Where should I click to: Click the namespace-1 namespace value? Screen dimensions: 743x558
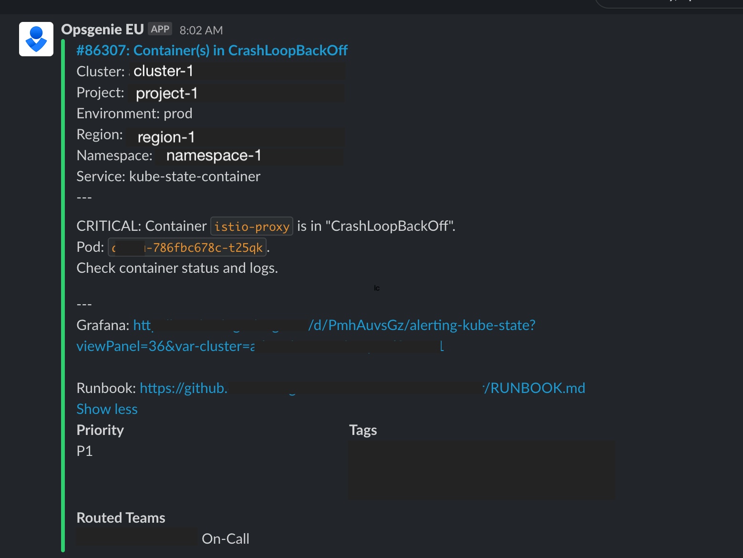tap(213, 155)
